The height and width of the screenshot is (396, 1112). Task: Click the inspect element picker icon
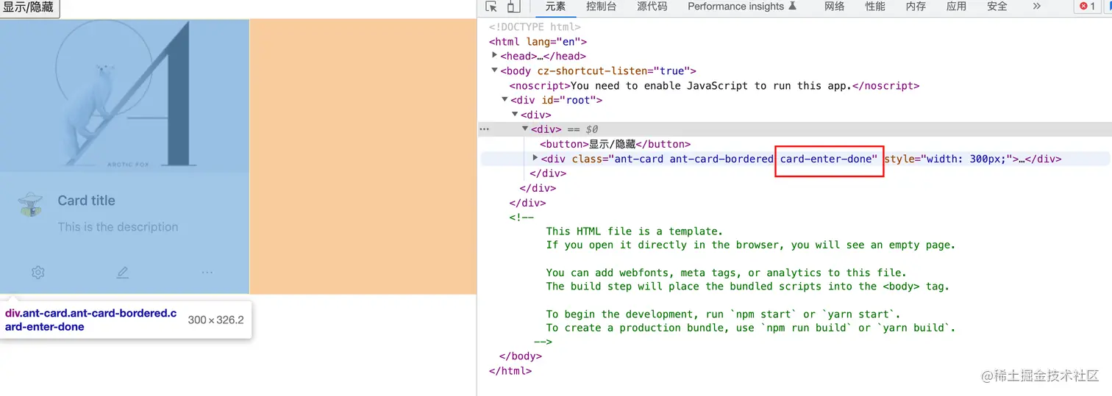[x=492, y=7]
